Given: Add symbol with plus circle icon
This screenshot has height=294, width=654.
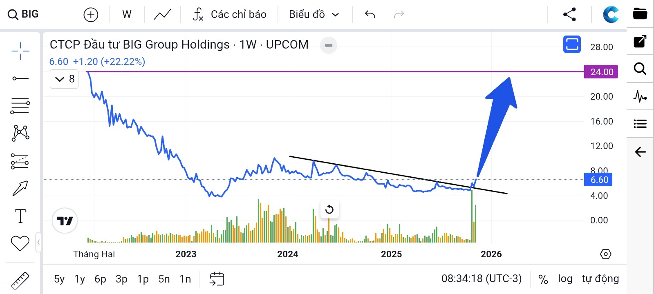Looking at the screenshot, I should 91,15.
